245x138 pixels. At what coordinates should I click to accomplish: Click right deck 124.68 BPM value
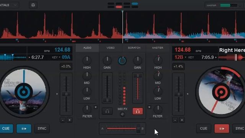[x=183, y=50]
